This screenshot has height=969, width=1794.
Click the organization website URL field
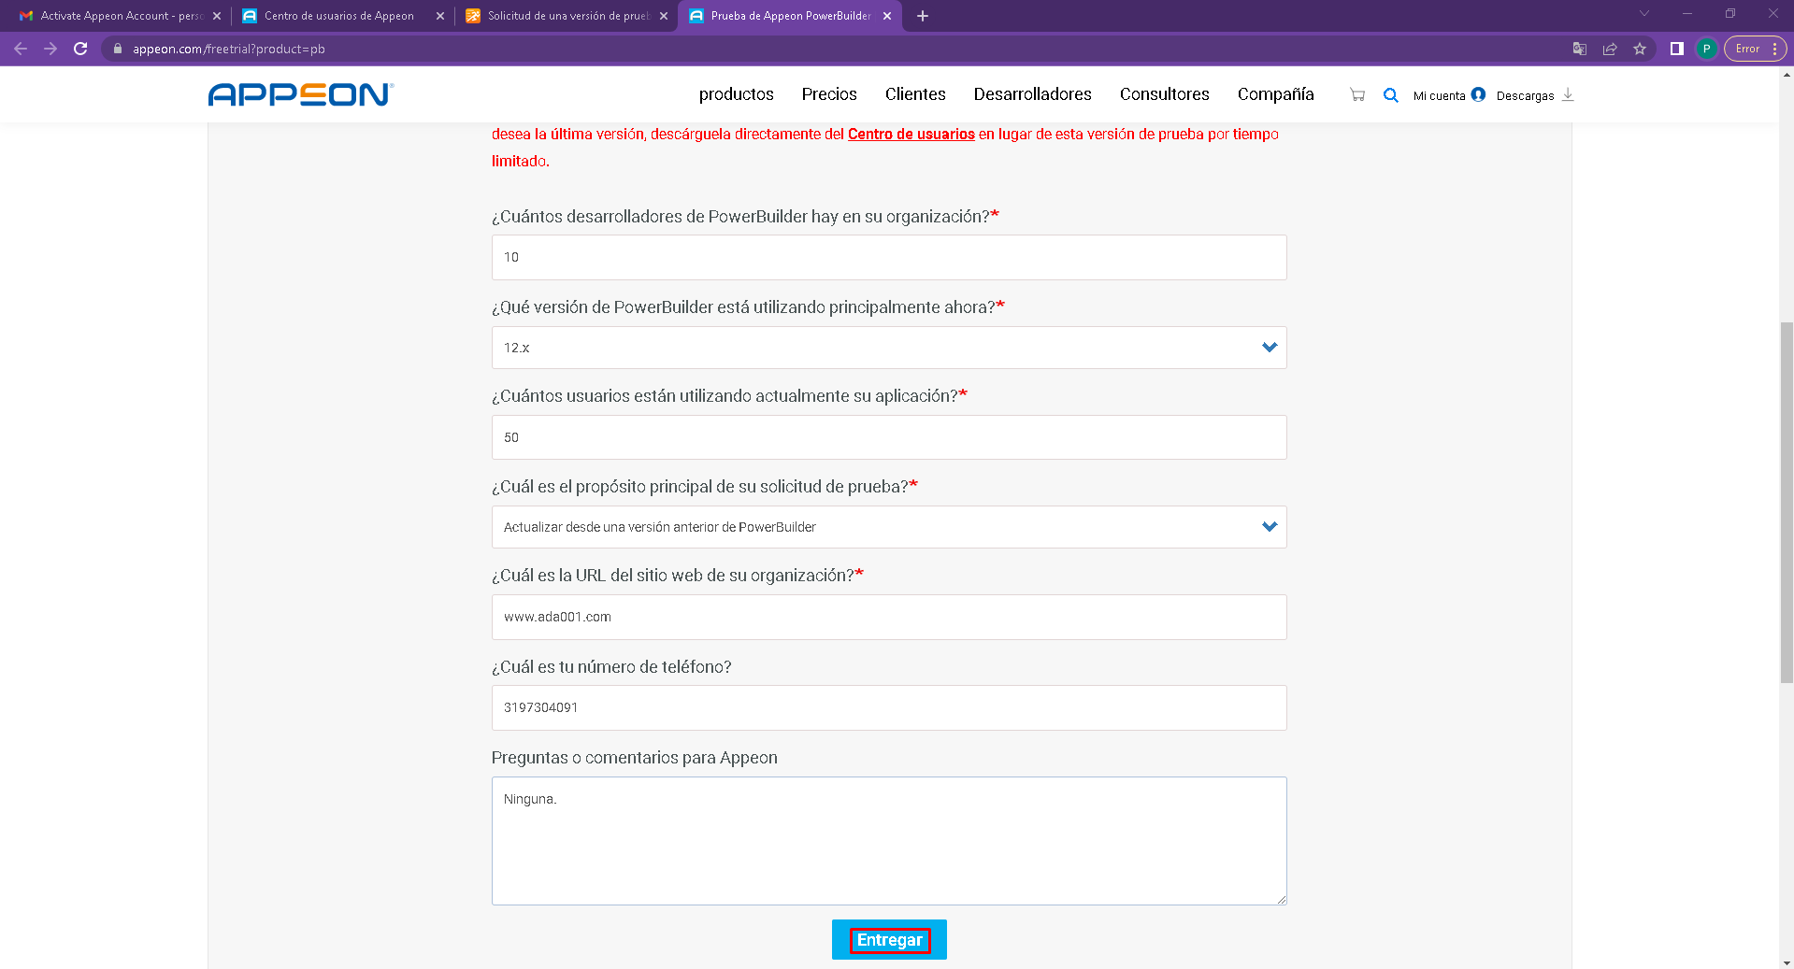tap(889, 618)
